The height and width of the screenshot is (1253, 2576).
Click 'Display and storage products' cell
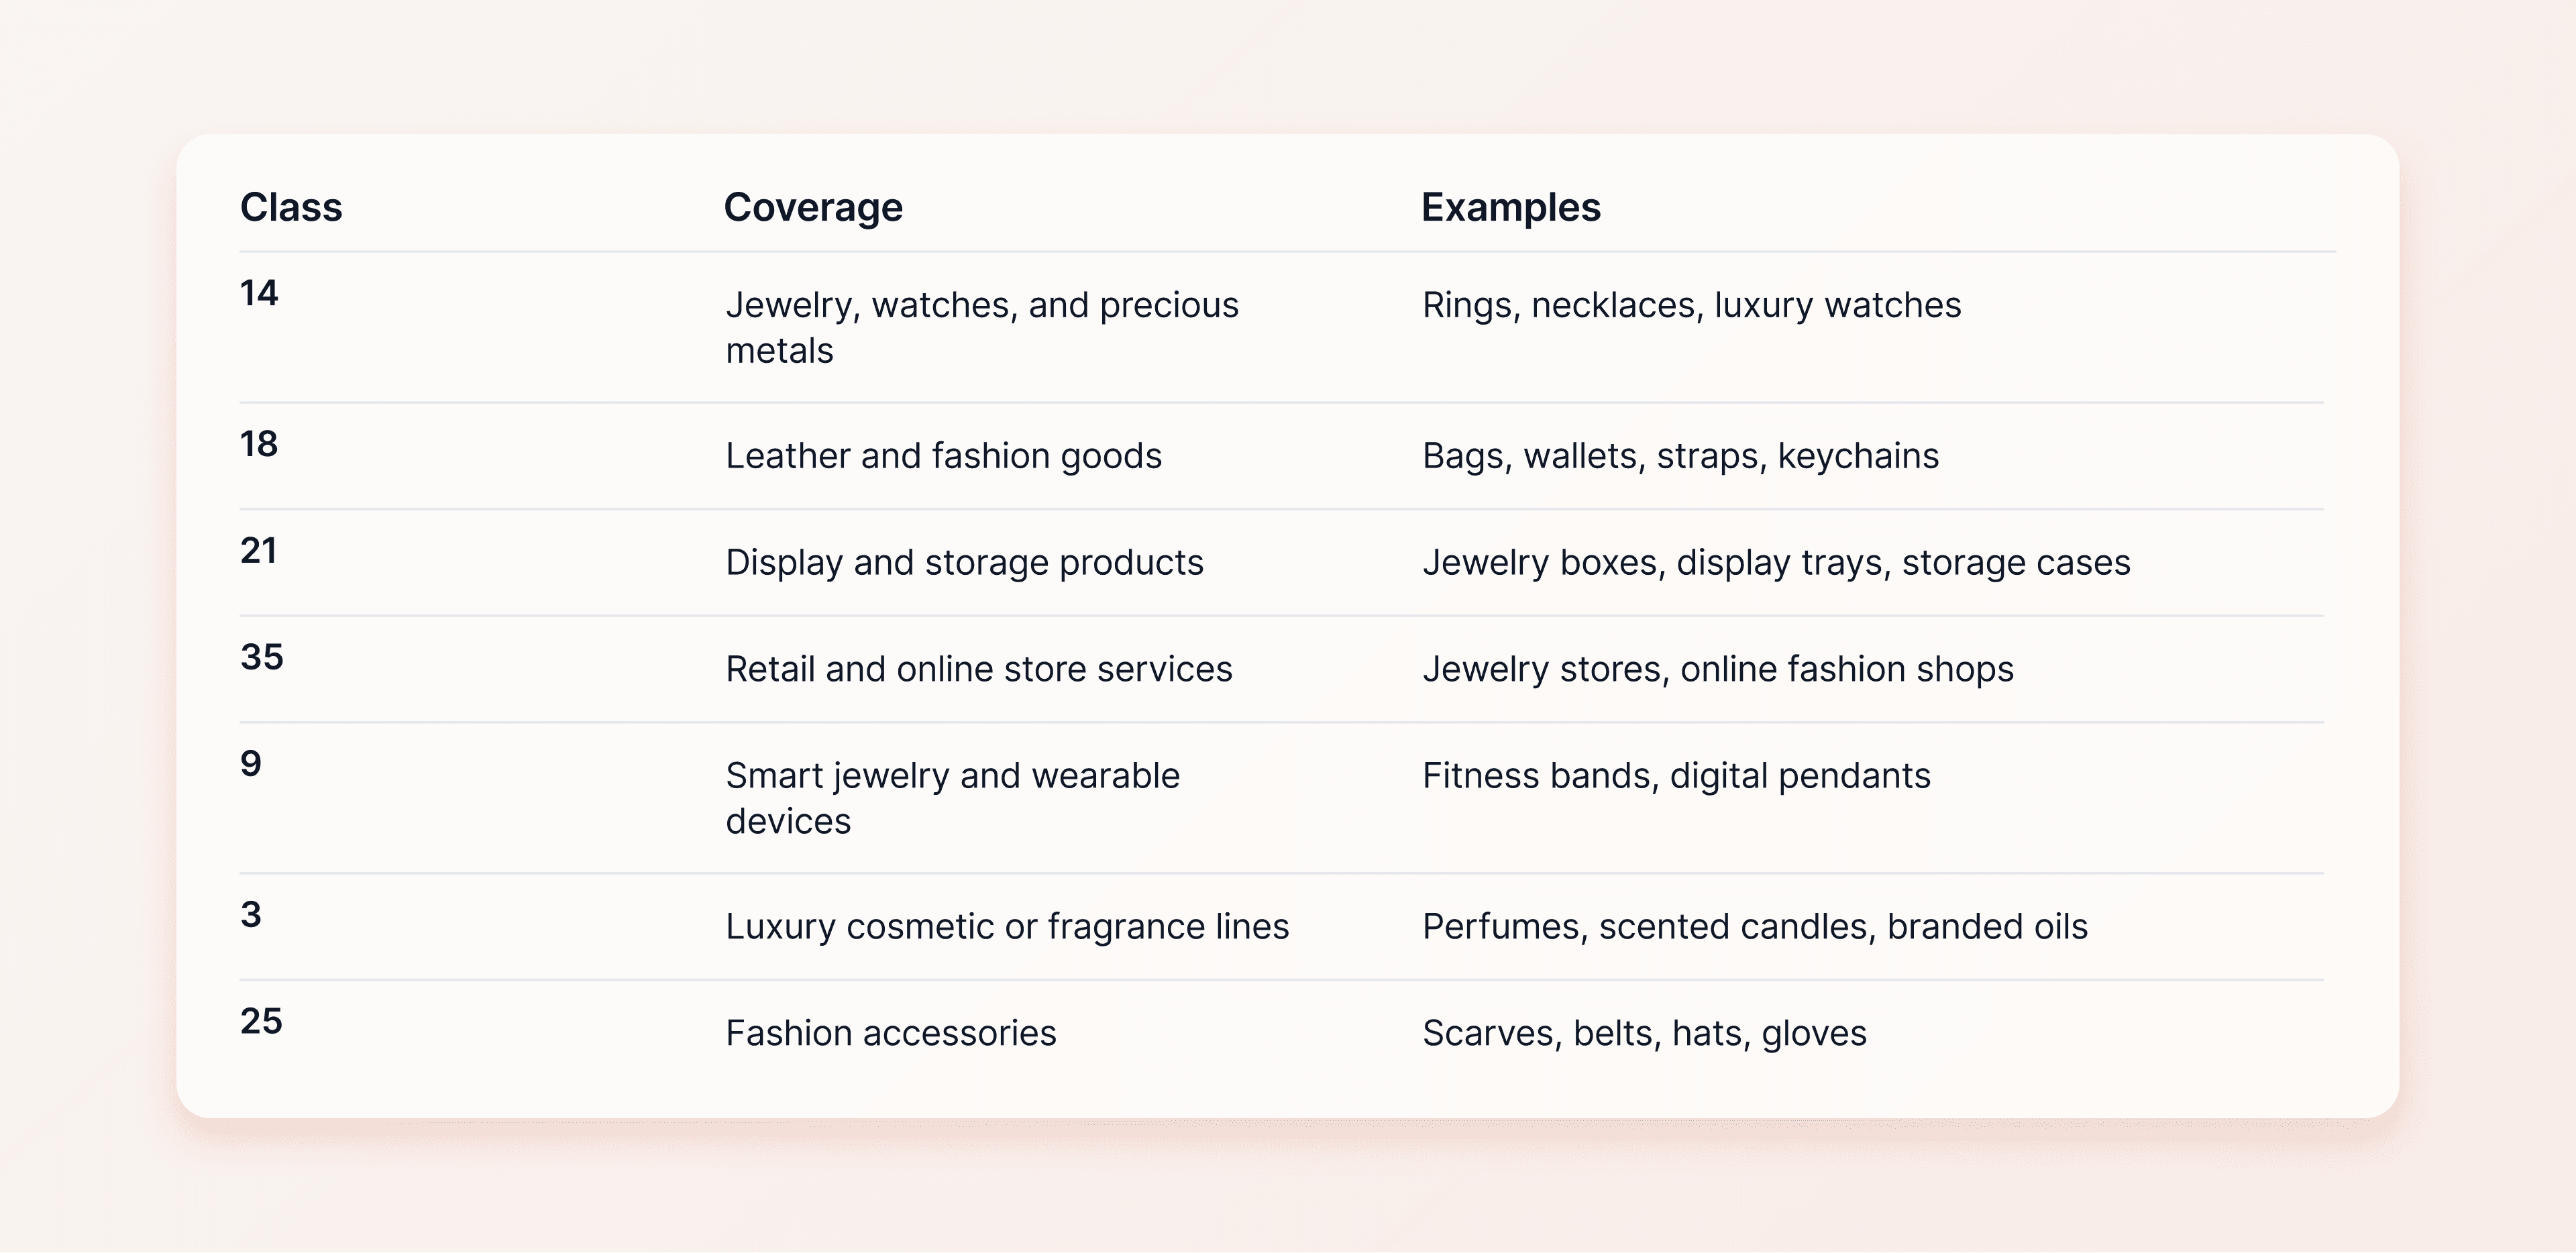pos(965,563)
